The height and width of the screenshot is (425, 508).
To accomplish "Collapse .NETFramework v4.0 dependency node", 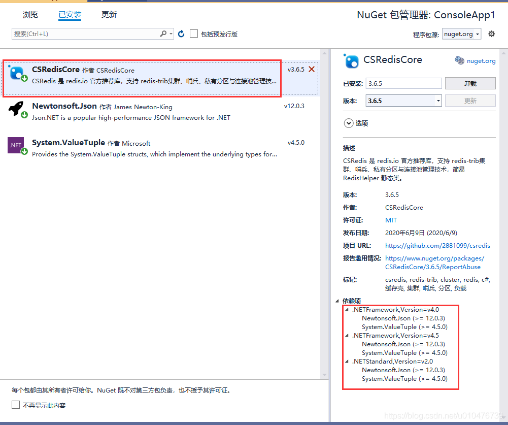I will coord(347,310).
